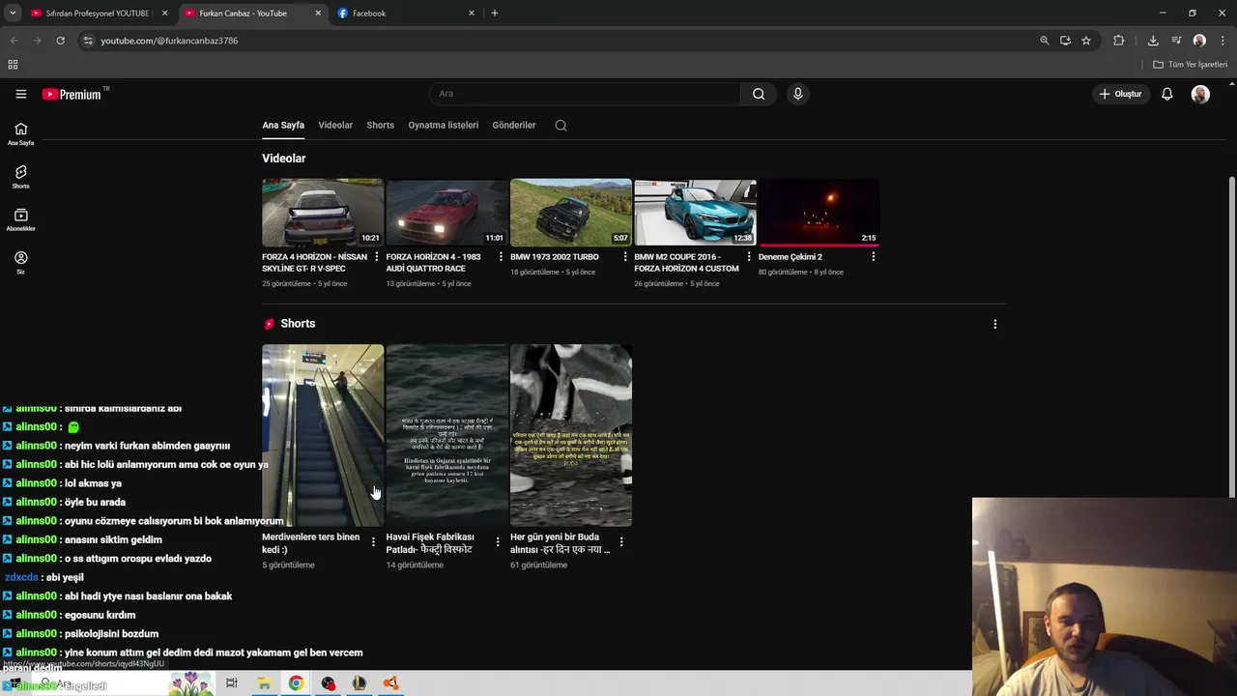Open options for Merdivenlere ters binen kedi short
Screen dimensions: 1237x696
click(x=373, y=542)
